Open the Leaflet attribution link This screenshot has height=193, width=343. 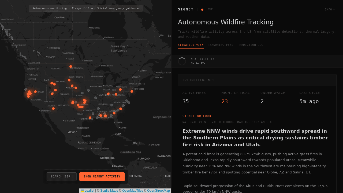tap(89, 191)
